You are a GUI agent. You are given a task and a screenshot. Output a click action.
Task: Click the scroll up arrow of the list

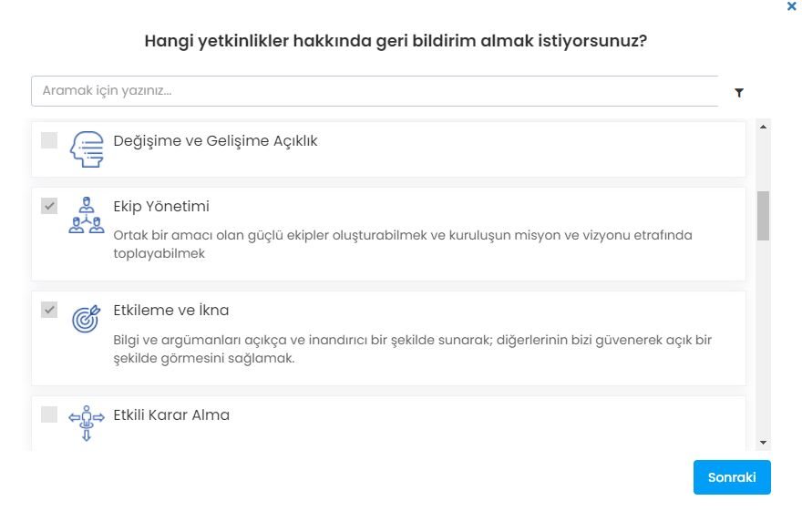tap(763, 127)
